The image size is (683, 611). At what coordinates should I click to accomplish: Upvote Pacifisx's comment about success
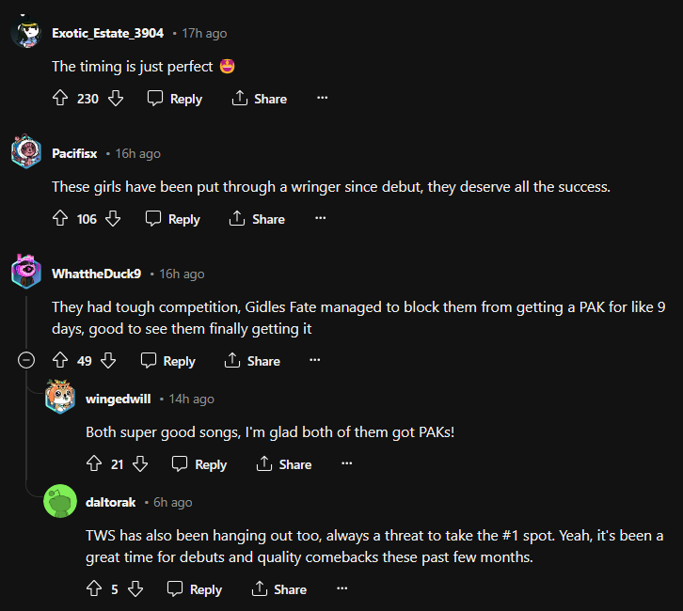[60, 219]
